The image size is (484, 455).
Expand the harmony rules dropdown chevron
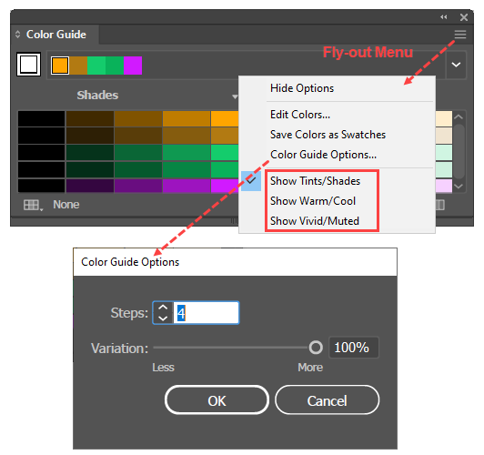coord(456,65)
